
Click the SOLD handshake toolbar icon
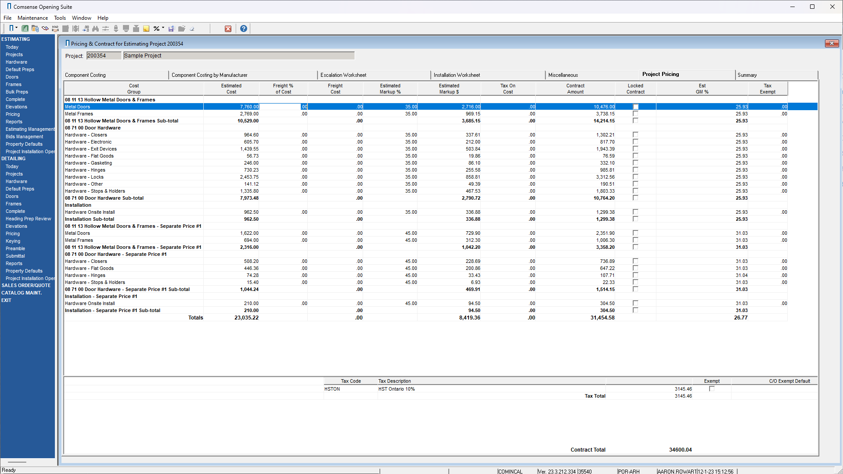(x=55, y=29)
